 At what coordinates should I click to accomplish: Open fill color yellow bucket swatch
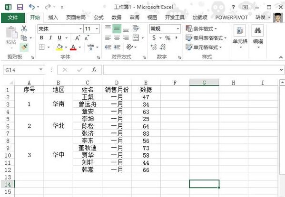pyautogui.click(x=59, y=47)
